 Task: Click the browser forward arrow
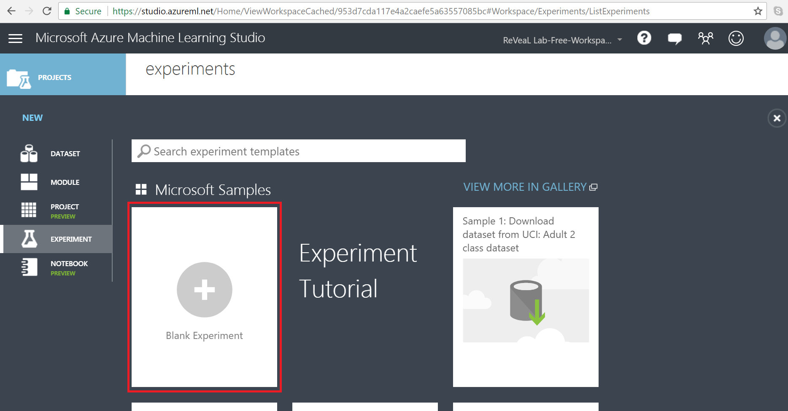29,11
